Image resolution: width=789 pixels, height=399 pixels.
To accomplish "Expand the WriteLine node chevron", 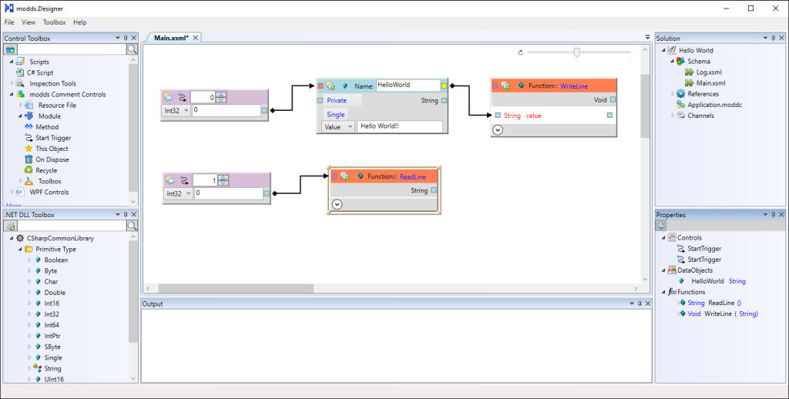I will (498, 130).
